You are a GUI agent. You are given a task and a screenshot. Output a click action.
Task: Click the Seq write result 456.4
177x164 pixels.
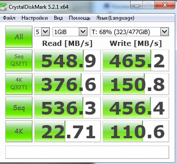[136, 107]
